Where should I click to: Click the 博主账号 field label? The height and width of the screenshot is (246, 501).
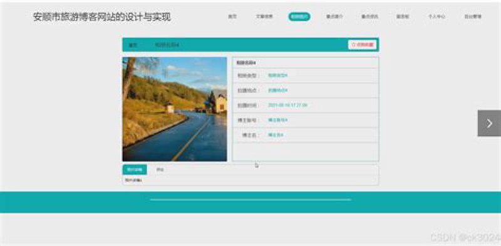[x=248, y=120]
